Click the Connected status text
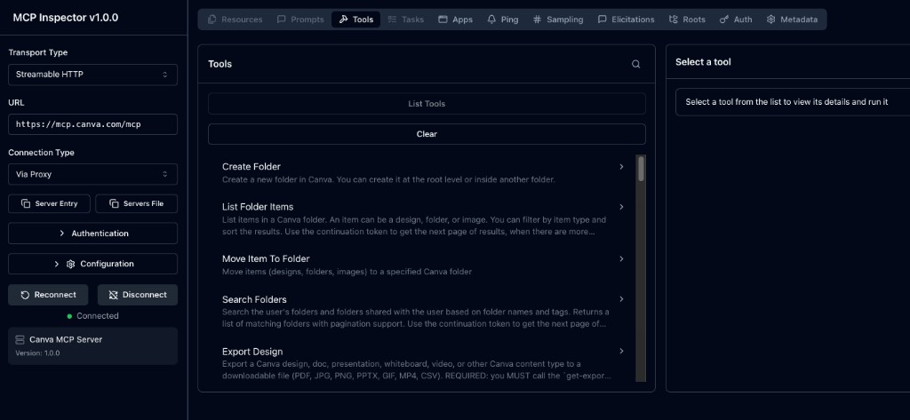Image resolution: width=910 pixels, height=420 pixels. [x=98, y=316]
